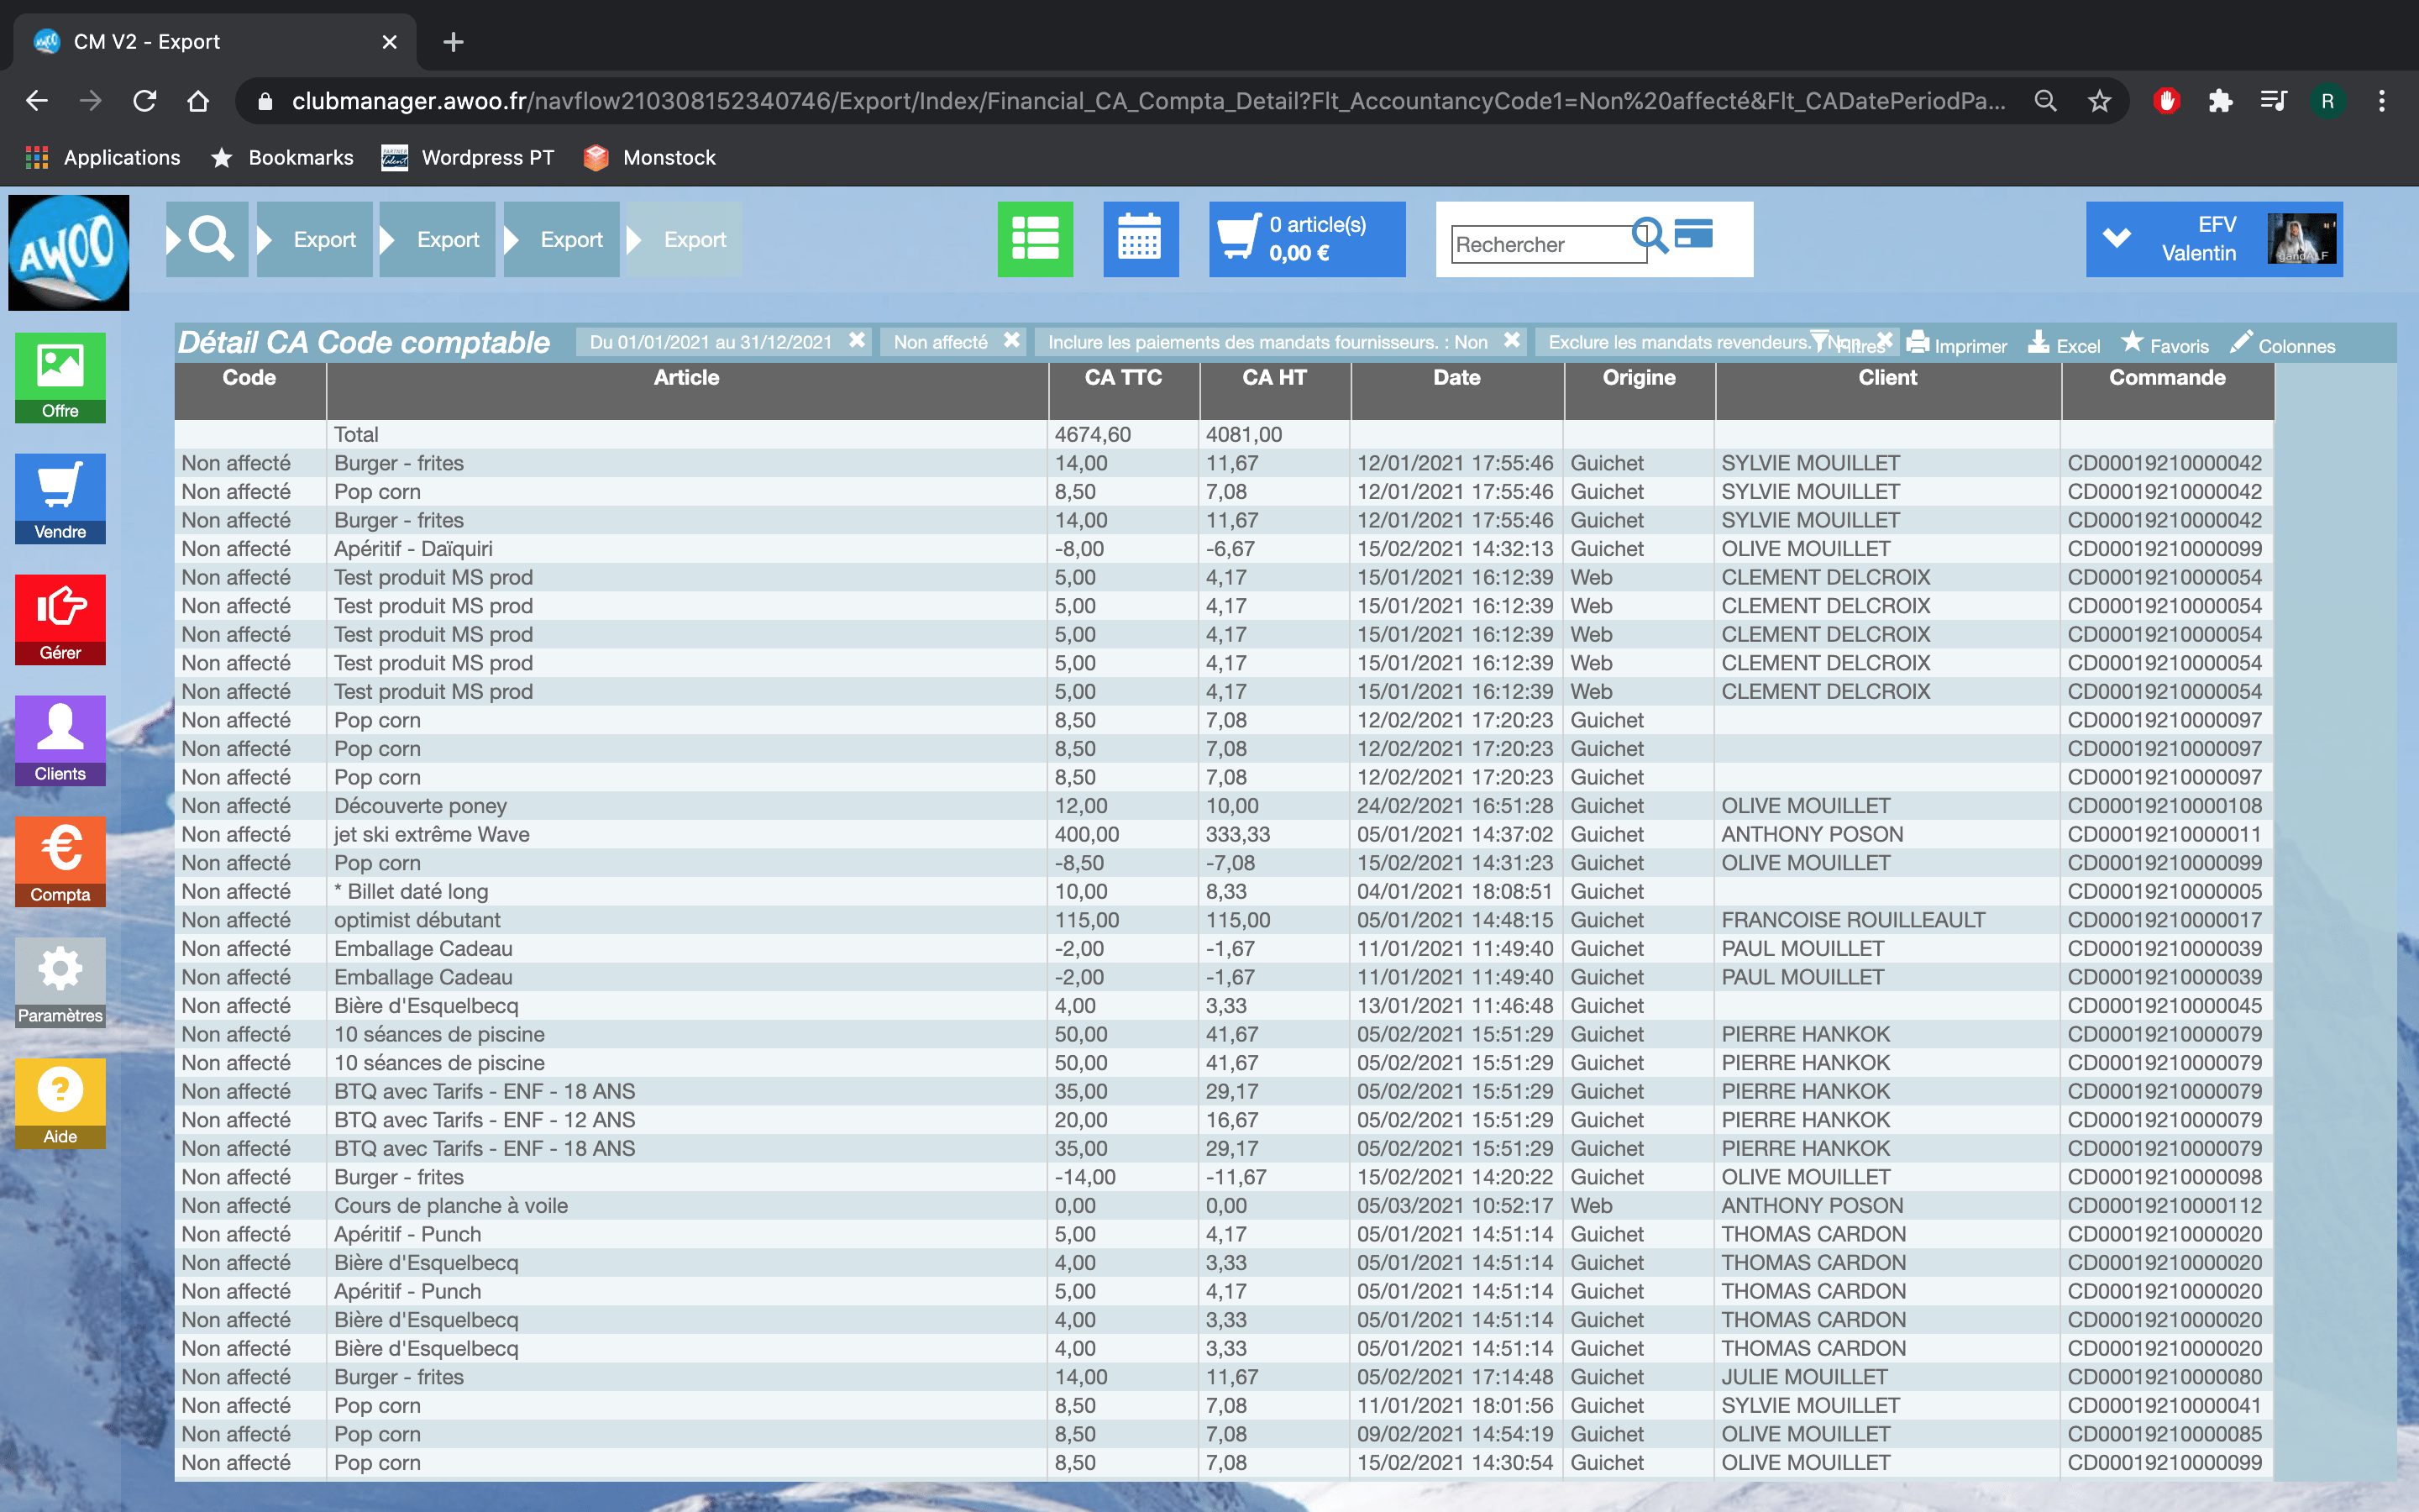Click the first Export breadcrumb
Image resolution: width=2419 pixels, height=1512 pixels.
[x=314, y=239]
